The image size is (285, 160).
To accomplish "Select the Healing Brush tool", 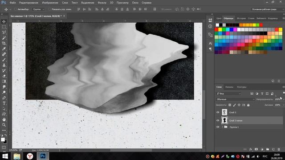I will coord(4,54).
